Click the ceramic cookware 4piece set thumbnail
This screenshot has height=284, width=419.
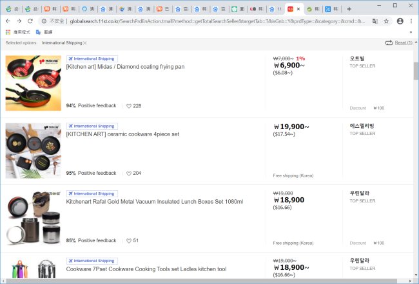click(33, 150)
